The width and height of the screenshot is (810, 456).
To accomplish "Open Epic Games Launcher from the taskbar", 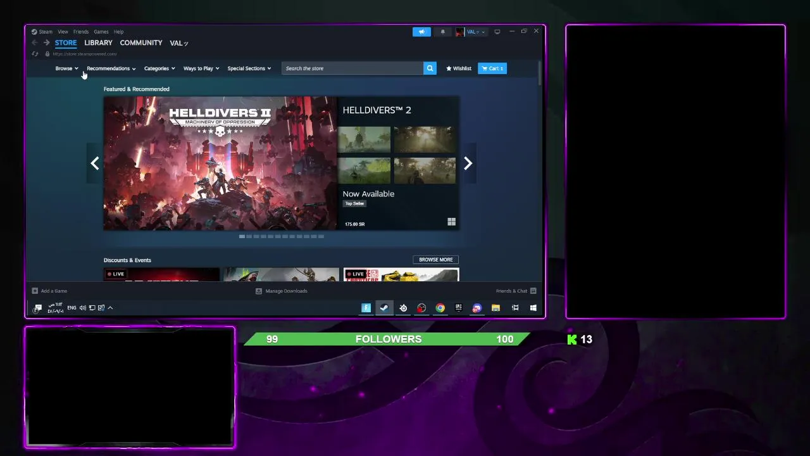I will pyautogui.click(x=458, y=308).
